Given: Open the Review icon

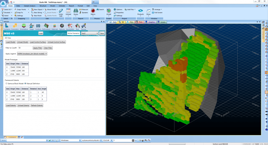Looking at the screenshot, I should click(x=83, y=27).
